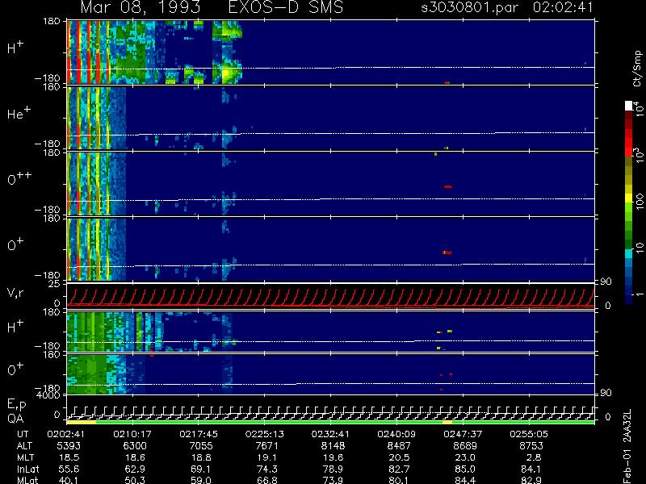Click UT value "0225:13"
This screenshot has width=646, height=484.
[265, 434]
